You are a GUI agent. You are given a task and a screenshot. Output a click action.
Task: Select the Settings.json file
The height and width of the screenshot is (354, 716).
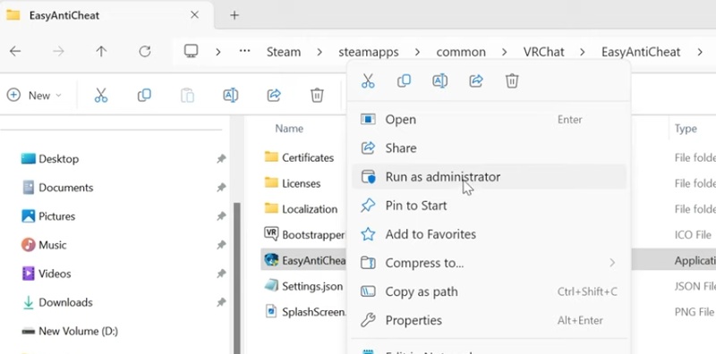click(x=303, y=286)
